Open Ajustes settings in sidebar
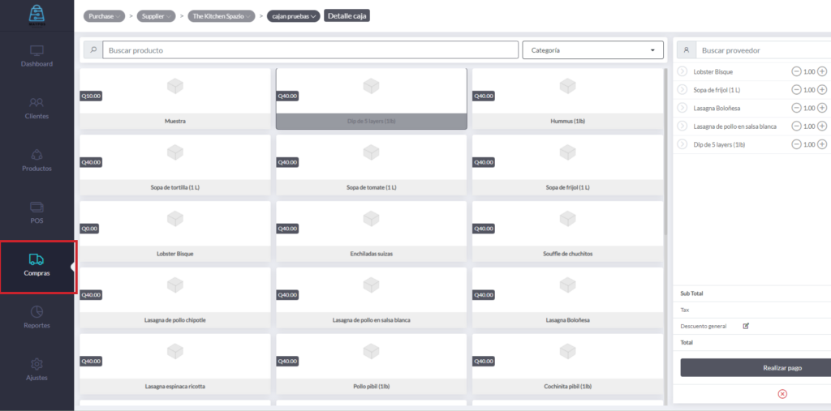Viewport: 831px width, 411px height. (x=37, y=370)
